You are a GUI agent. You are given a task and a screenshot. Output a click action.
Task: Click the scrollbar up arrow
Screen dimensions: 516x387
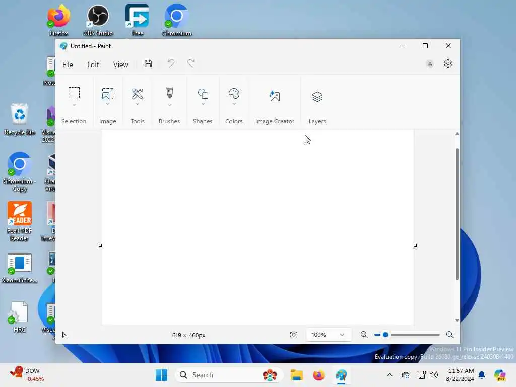coord(457,134)
